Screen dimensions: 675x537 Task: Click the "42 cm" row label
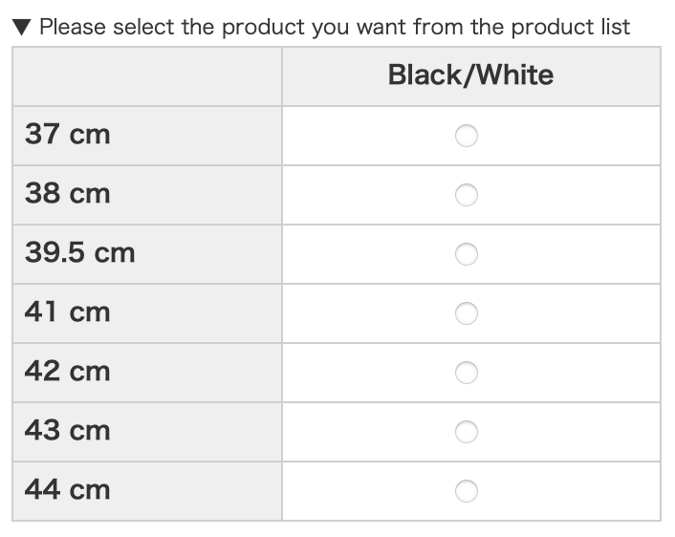(x=68, y=372)
